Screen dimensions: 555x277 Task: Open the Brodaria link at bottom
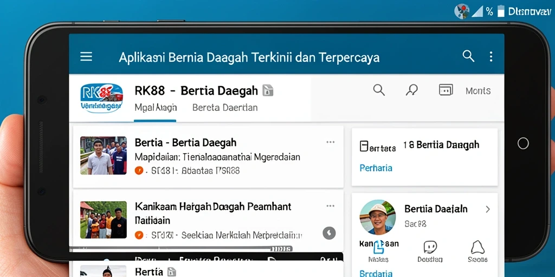tap(376, 273)
